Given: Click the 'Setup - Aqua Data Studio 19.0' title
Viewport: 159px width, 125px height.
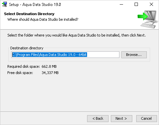Looking at the screenshot, I should click(35, 5).
